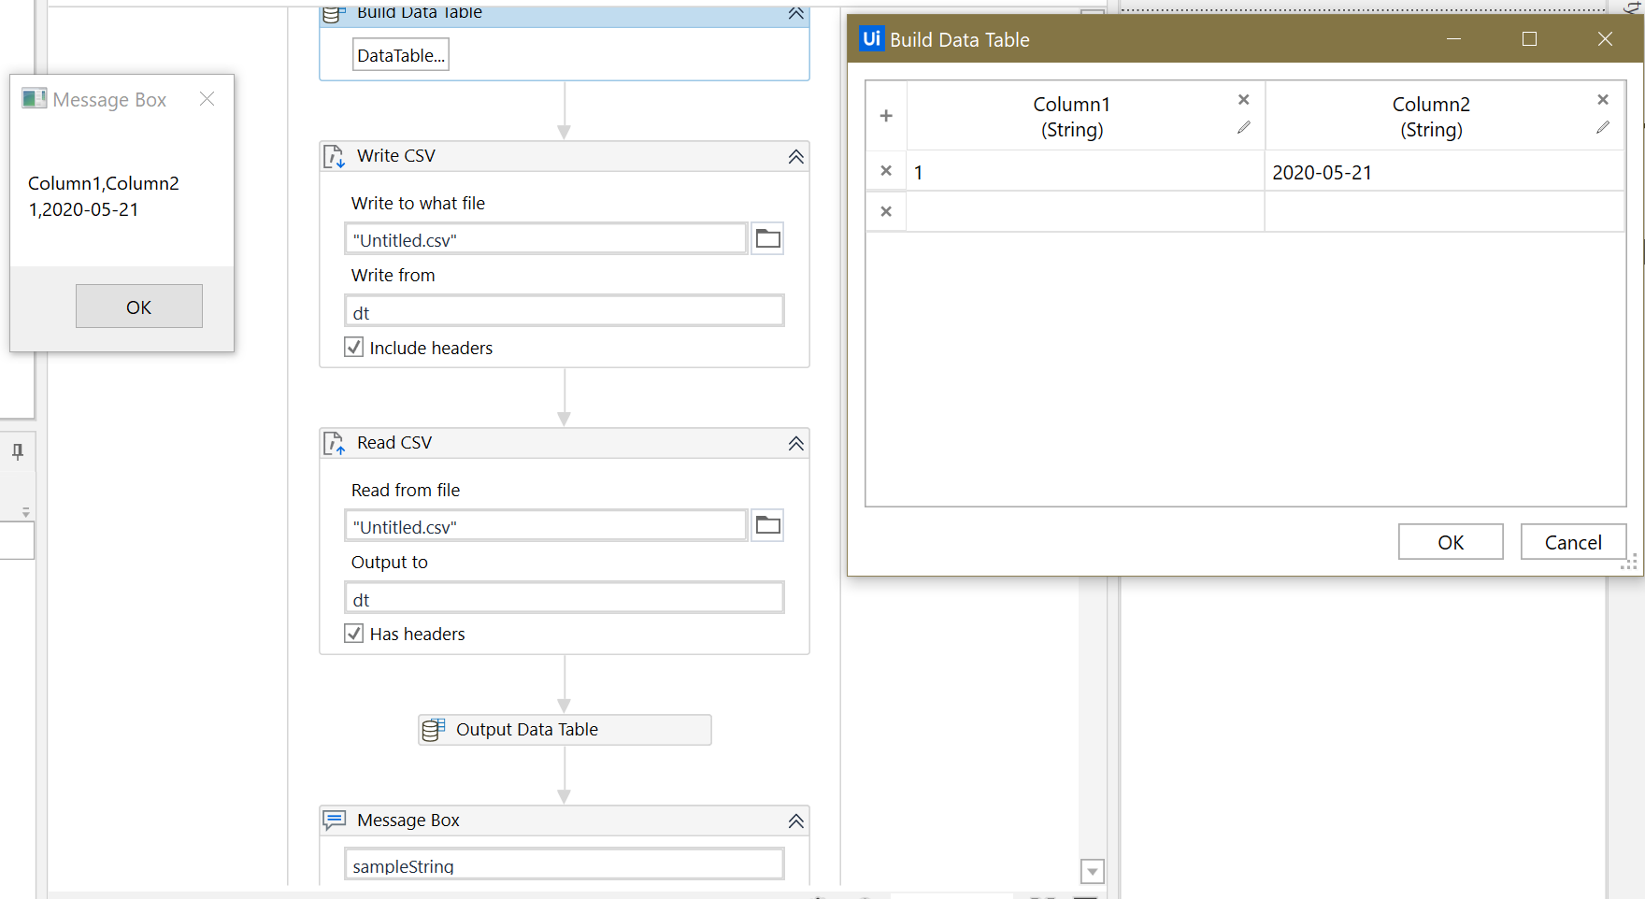
Task: Remove Column1 using its X icon
Action: pyautogui.click(x=1243, y=100)
